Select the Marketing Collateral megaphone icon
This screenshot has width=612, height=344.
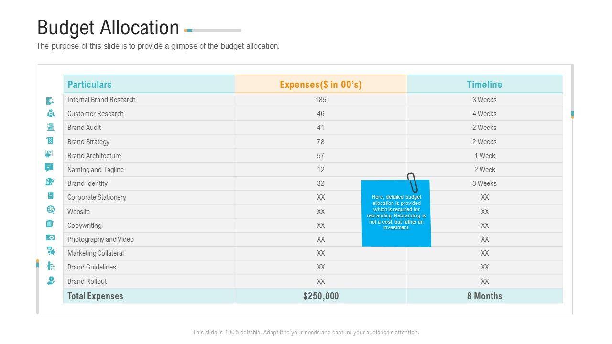click(51, 251)
